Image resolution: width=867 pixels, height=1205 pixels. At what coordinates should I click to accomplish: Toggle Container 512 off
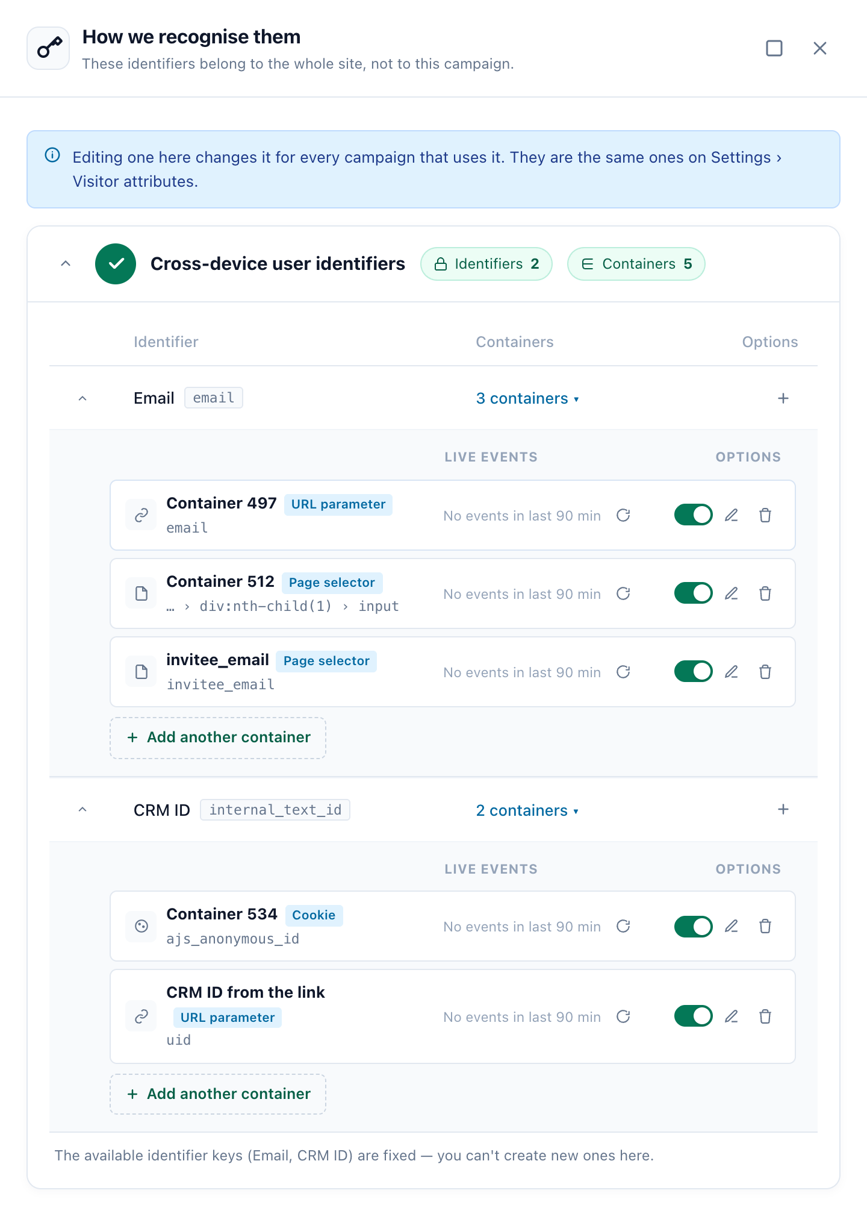694,593
